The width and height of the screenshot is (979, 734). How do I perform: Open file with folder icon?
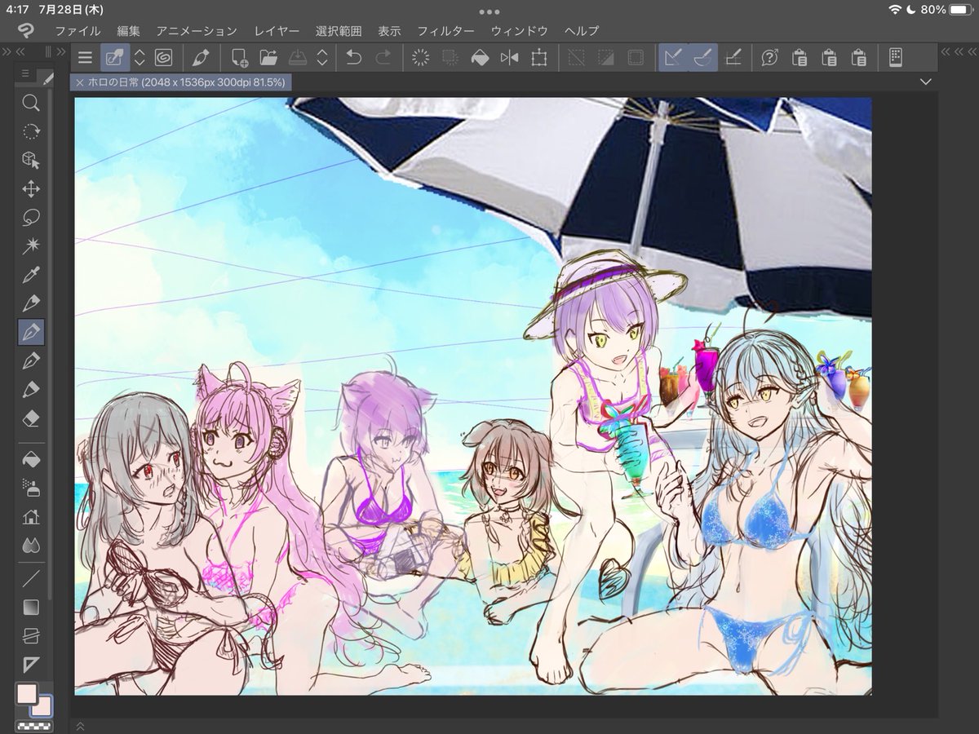click(268, 57)
